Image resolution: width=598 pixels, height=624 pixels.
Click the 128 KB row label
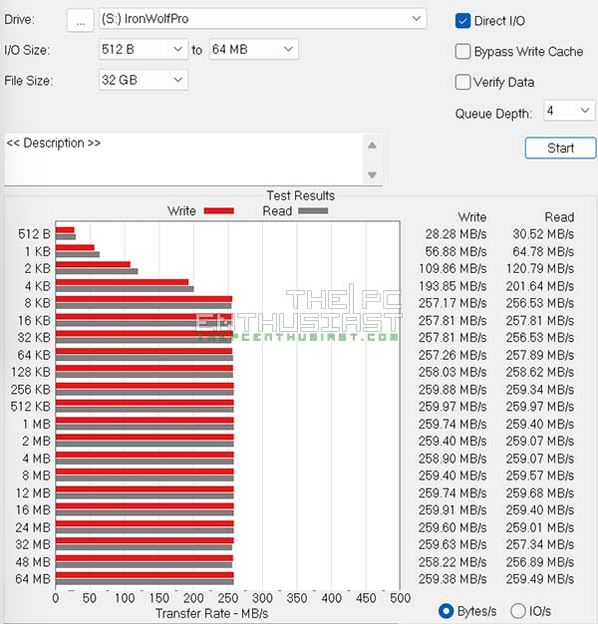31,372
